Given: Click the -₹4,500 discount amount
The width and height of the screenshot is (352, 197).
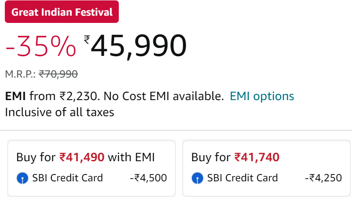Looking at the screenshot, I should click(x=149, y=178).
